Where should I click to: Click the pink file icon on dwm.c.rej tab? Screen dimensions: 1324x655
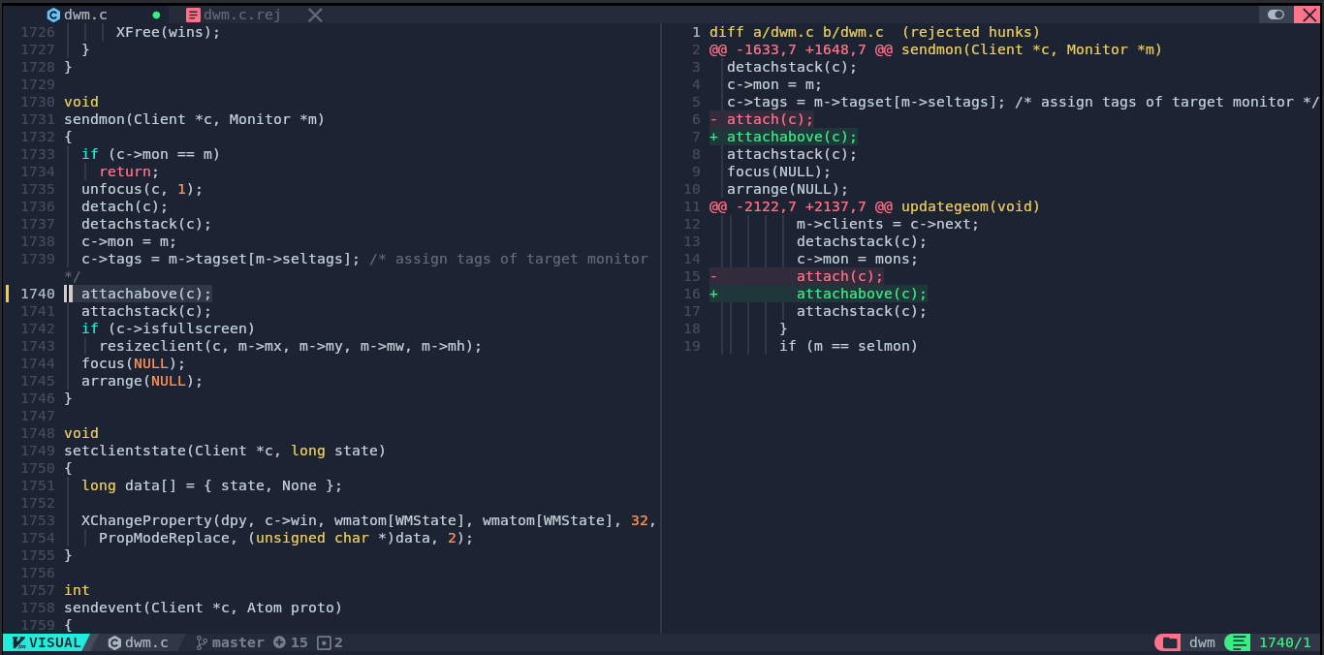tap(193, 15)
